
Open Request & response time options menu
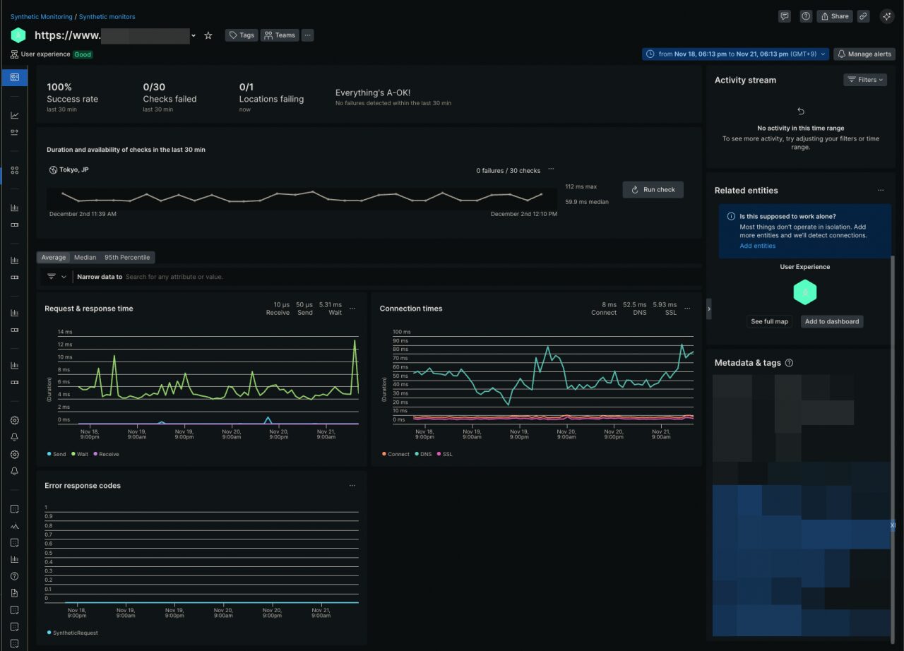coord(352,309)
